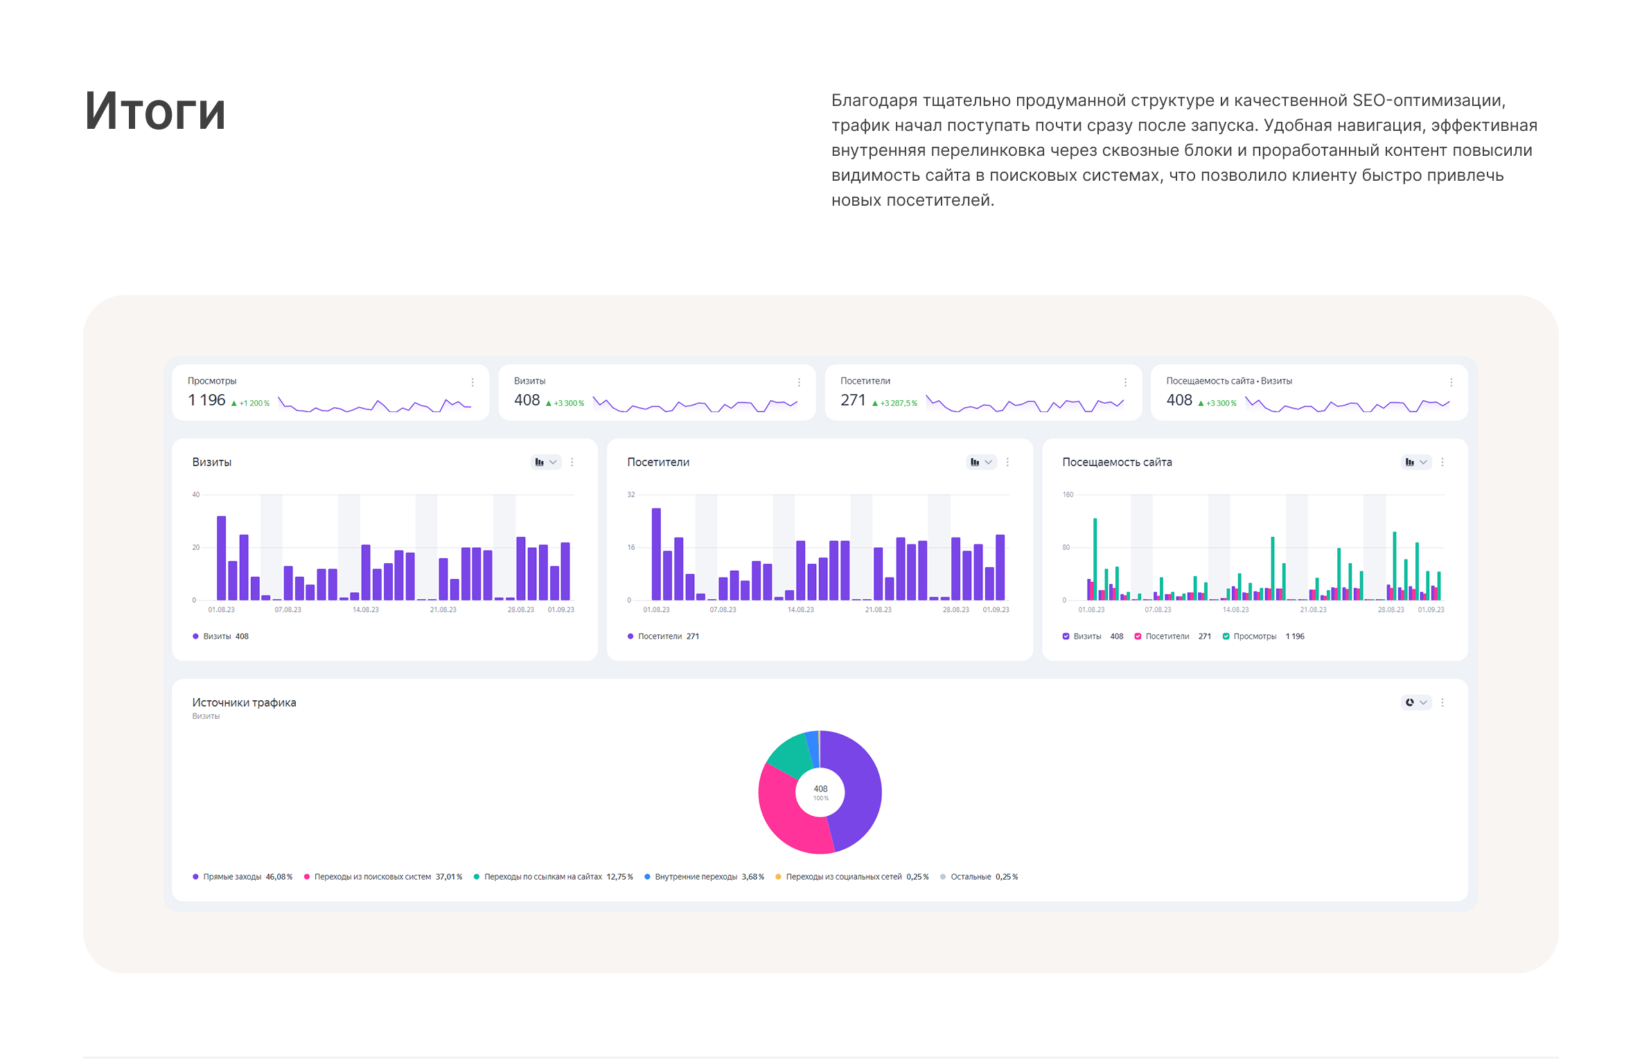Open the Визиты summary card three-dot menu

[799, 382]
